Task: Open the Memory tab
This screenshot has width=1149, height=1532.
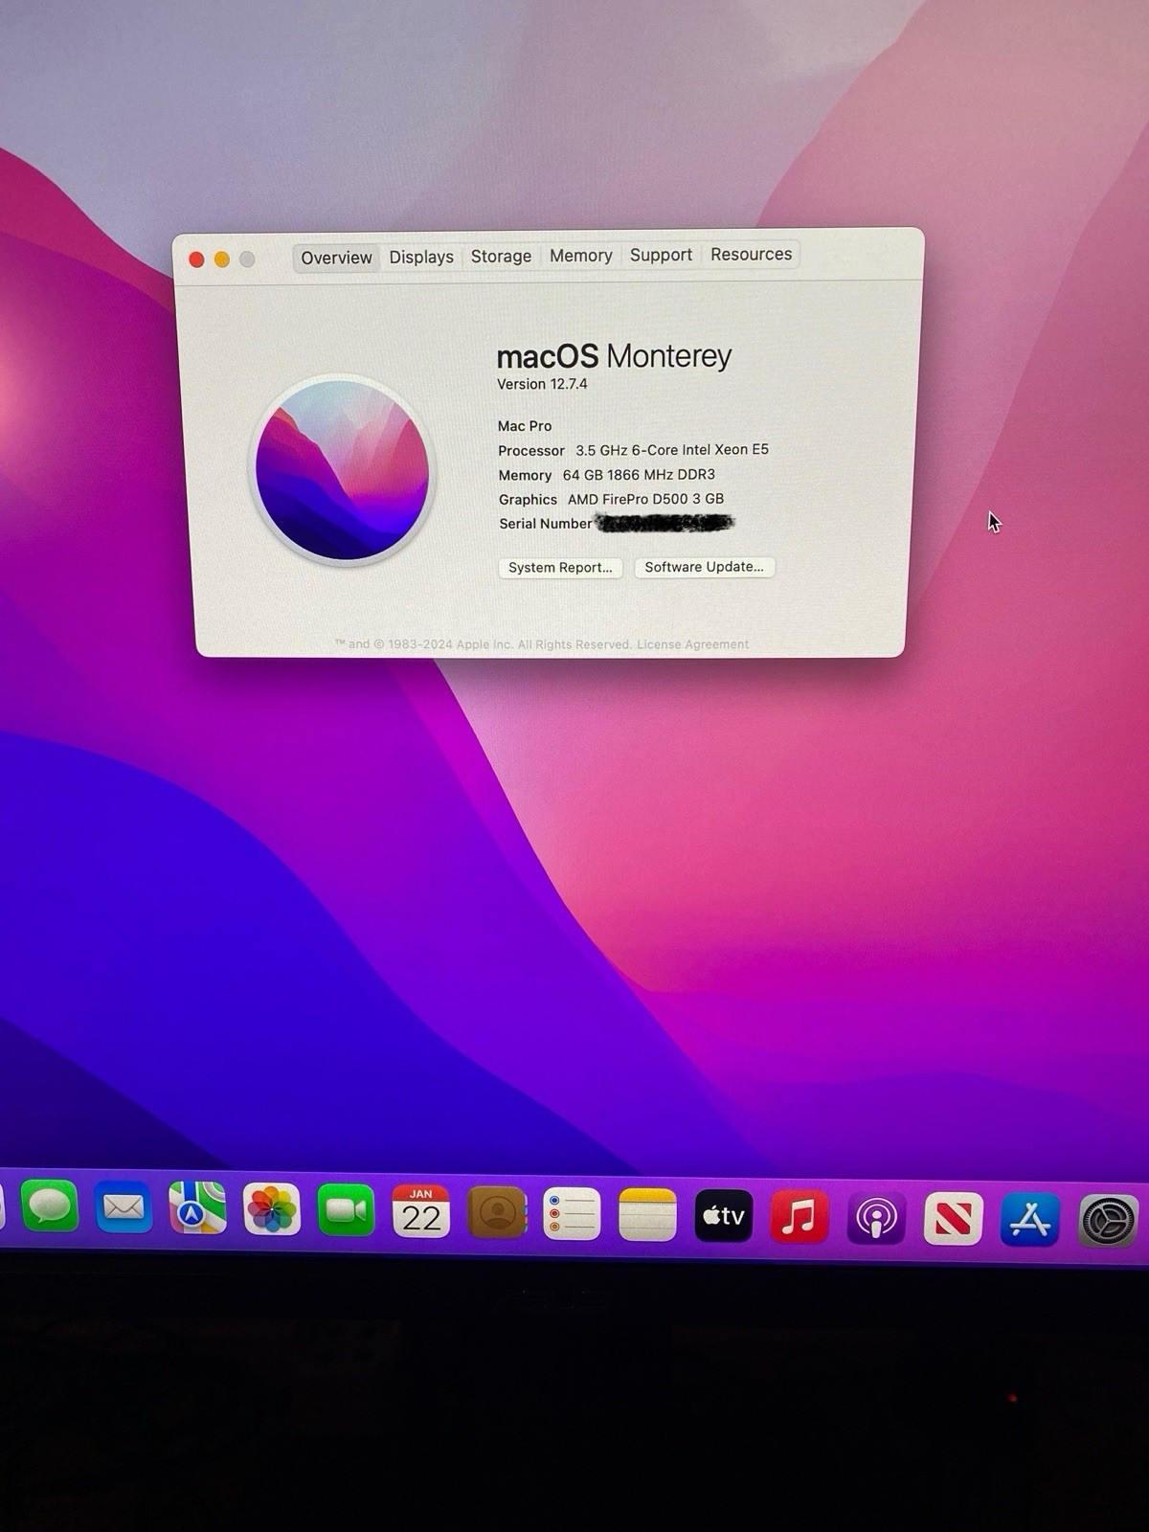Action: 580,256
